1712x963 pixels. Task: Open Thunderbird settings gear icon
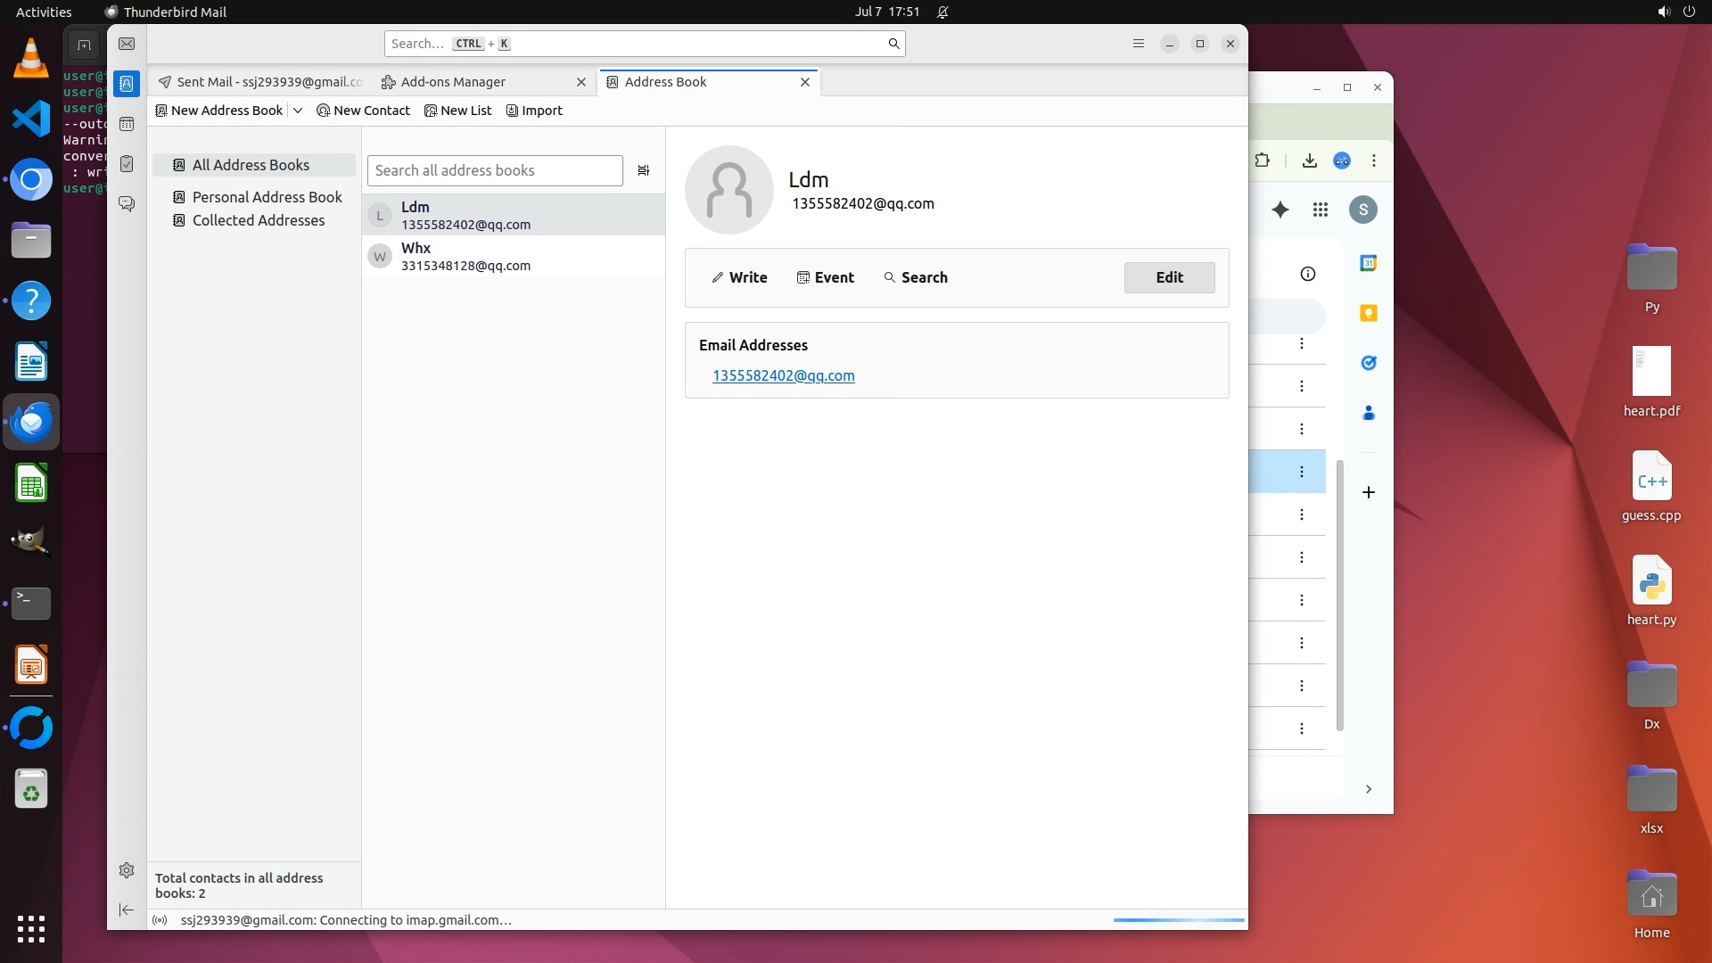tap(127, 870)
